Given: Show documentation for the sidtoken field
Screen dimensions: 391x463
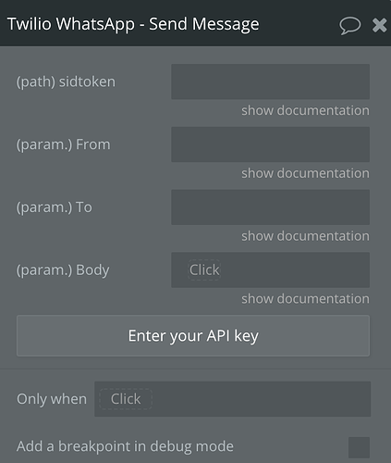Looking at the screenshot, I should tap(305, 110).
